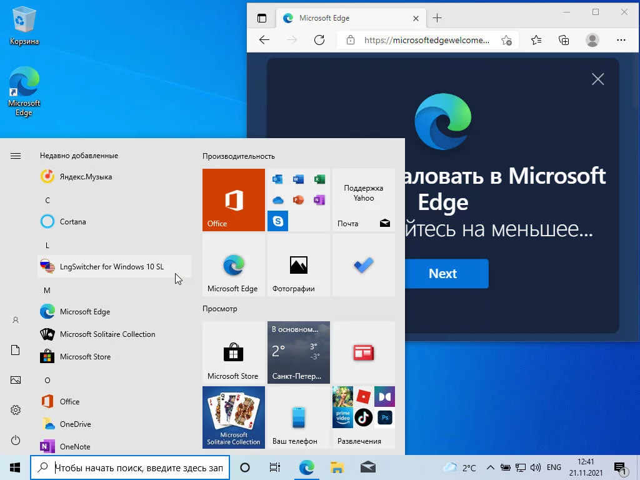The width and height of the screenshot is (640, 480).
Task: Dismiss the Edge welcome dialog with X
Action: pos(598,79)
